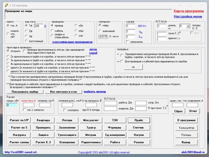This screenshot has width=209, height=157.
Task: Open the 'Калькулятор' button
Action: (186, 128)
